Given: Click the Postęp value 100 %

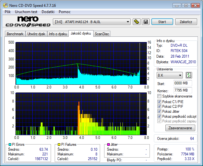Looking at the screenshot, I should tap(190, 149).
